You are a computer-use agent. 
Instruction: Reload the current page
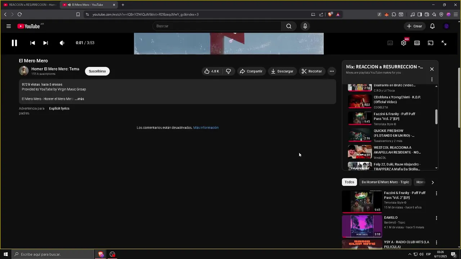pos(19,14)
